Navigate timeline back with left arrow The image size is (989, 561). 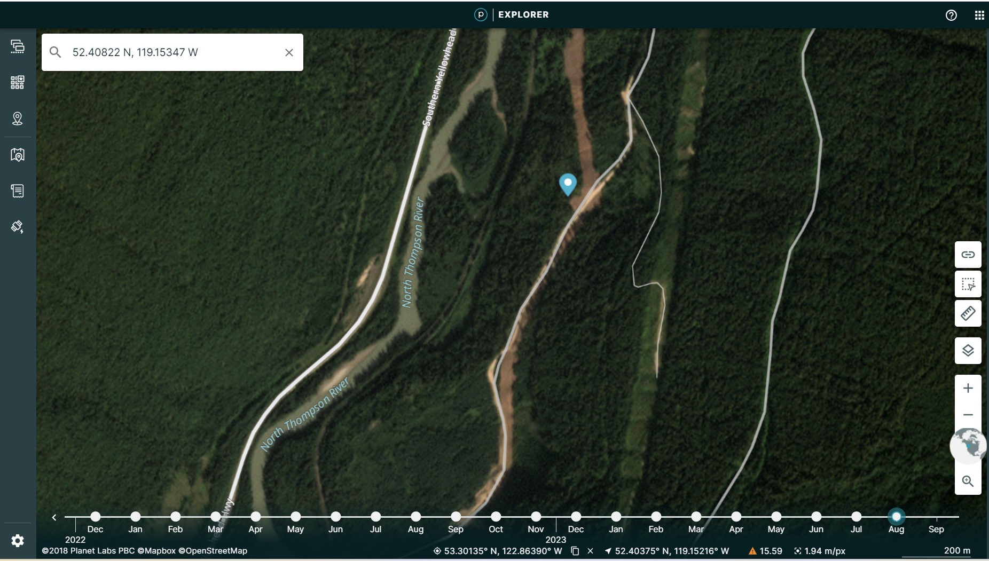coord(54,517)
